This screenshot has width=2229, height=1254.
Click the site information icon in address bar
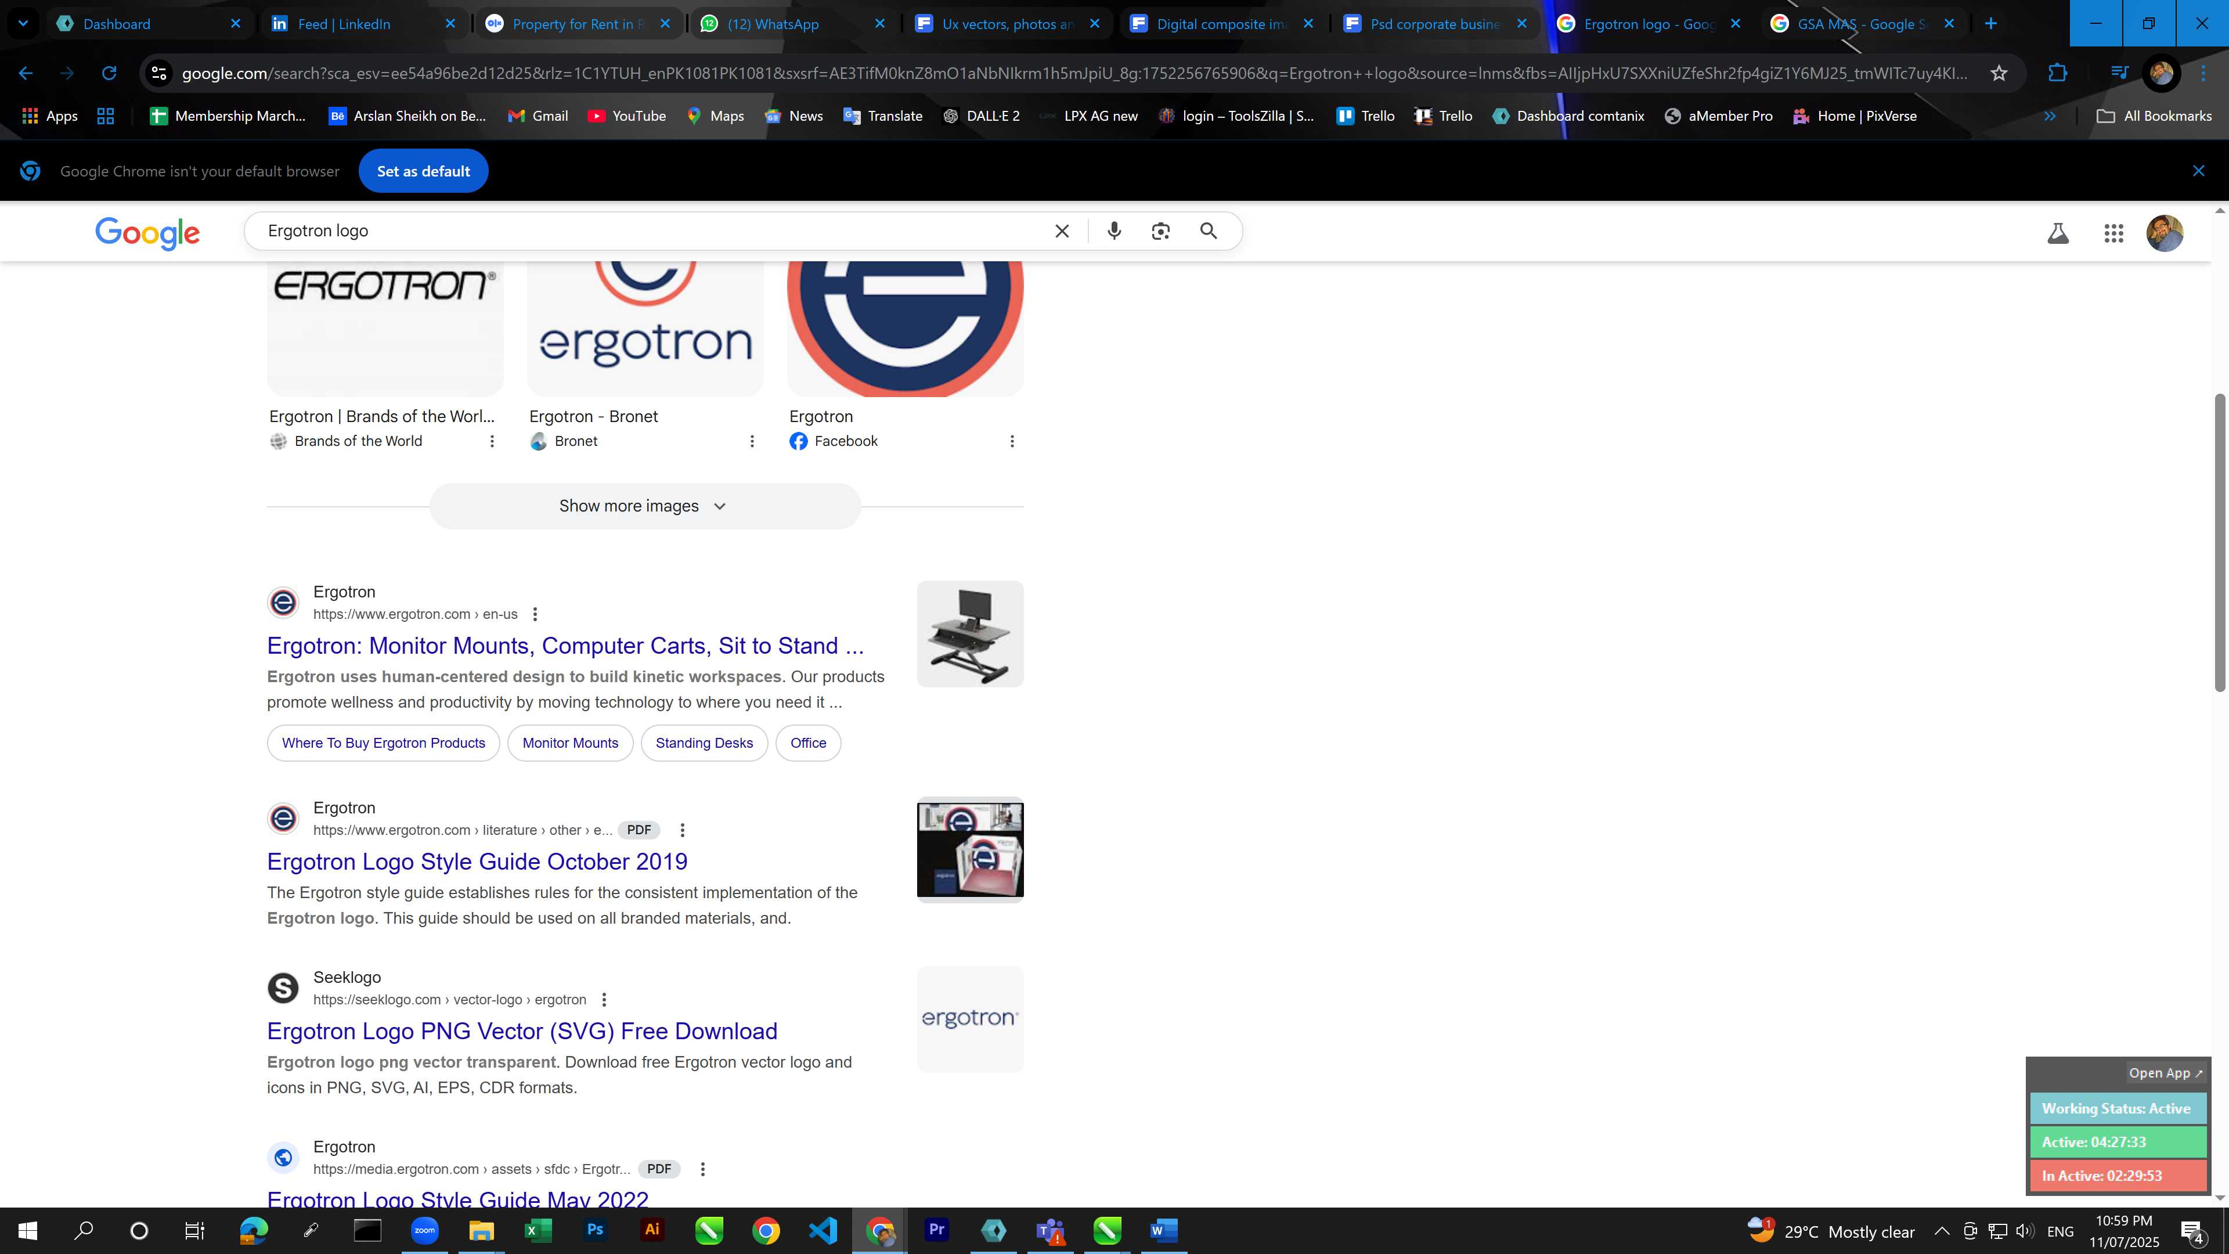coord(159,74)
